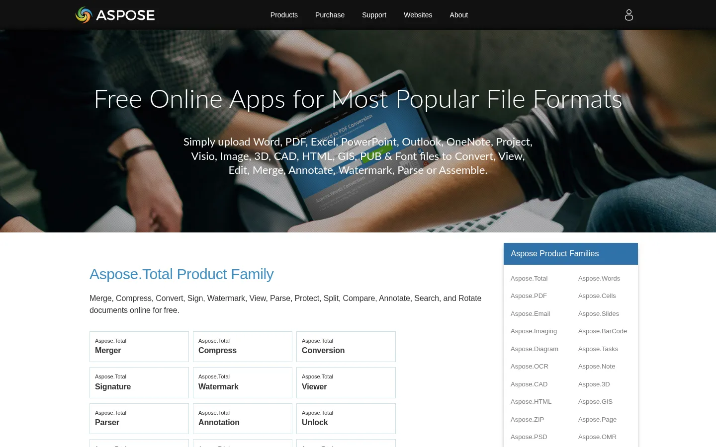This screenshot has height=447, width=716.
Task: Open the Purchase menu
Action: [x=330, y=15]
